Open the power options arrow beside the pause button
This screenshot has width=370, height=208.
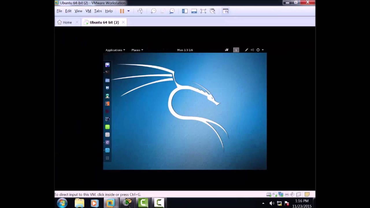coord(128,11)
